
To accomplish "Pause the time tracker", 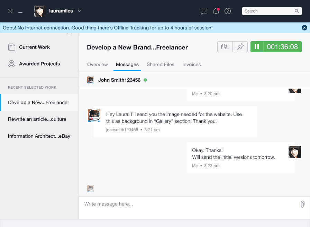I will [x=257, y=47].
